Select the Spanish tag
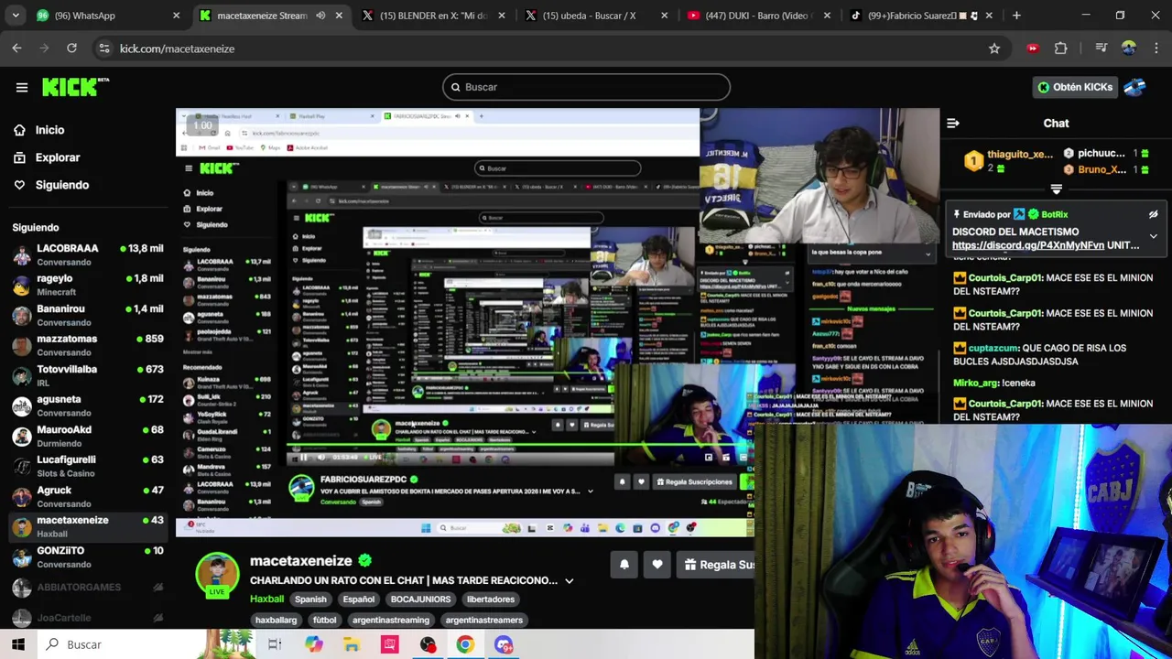Image resolution: width=1172 pixels, height=659 pixels. (310, 600)
